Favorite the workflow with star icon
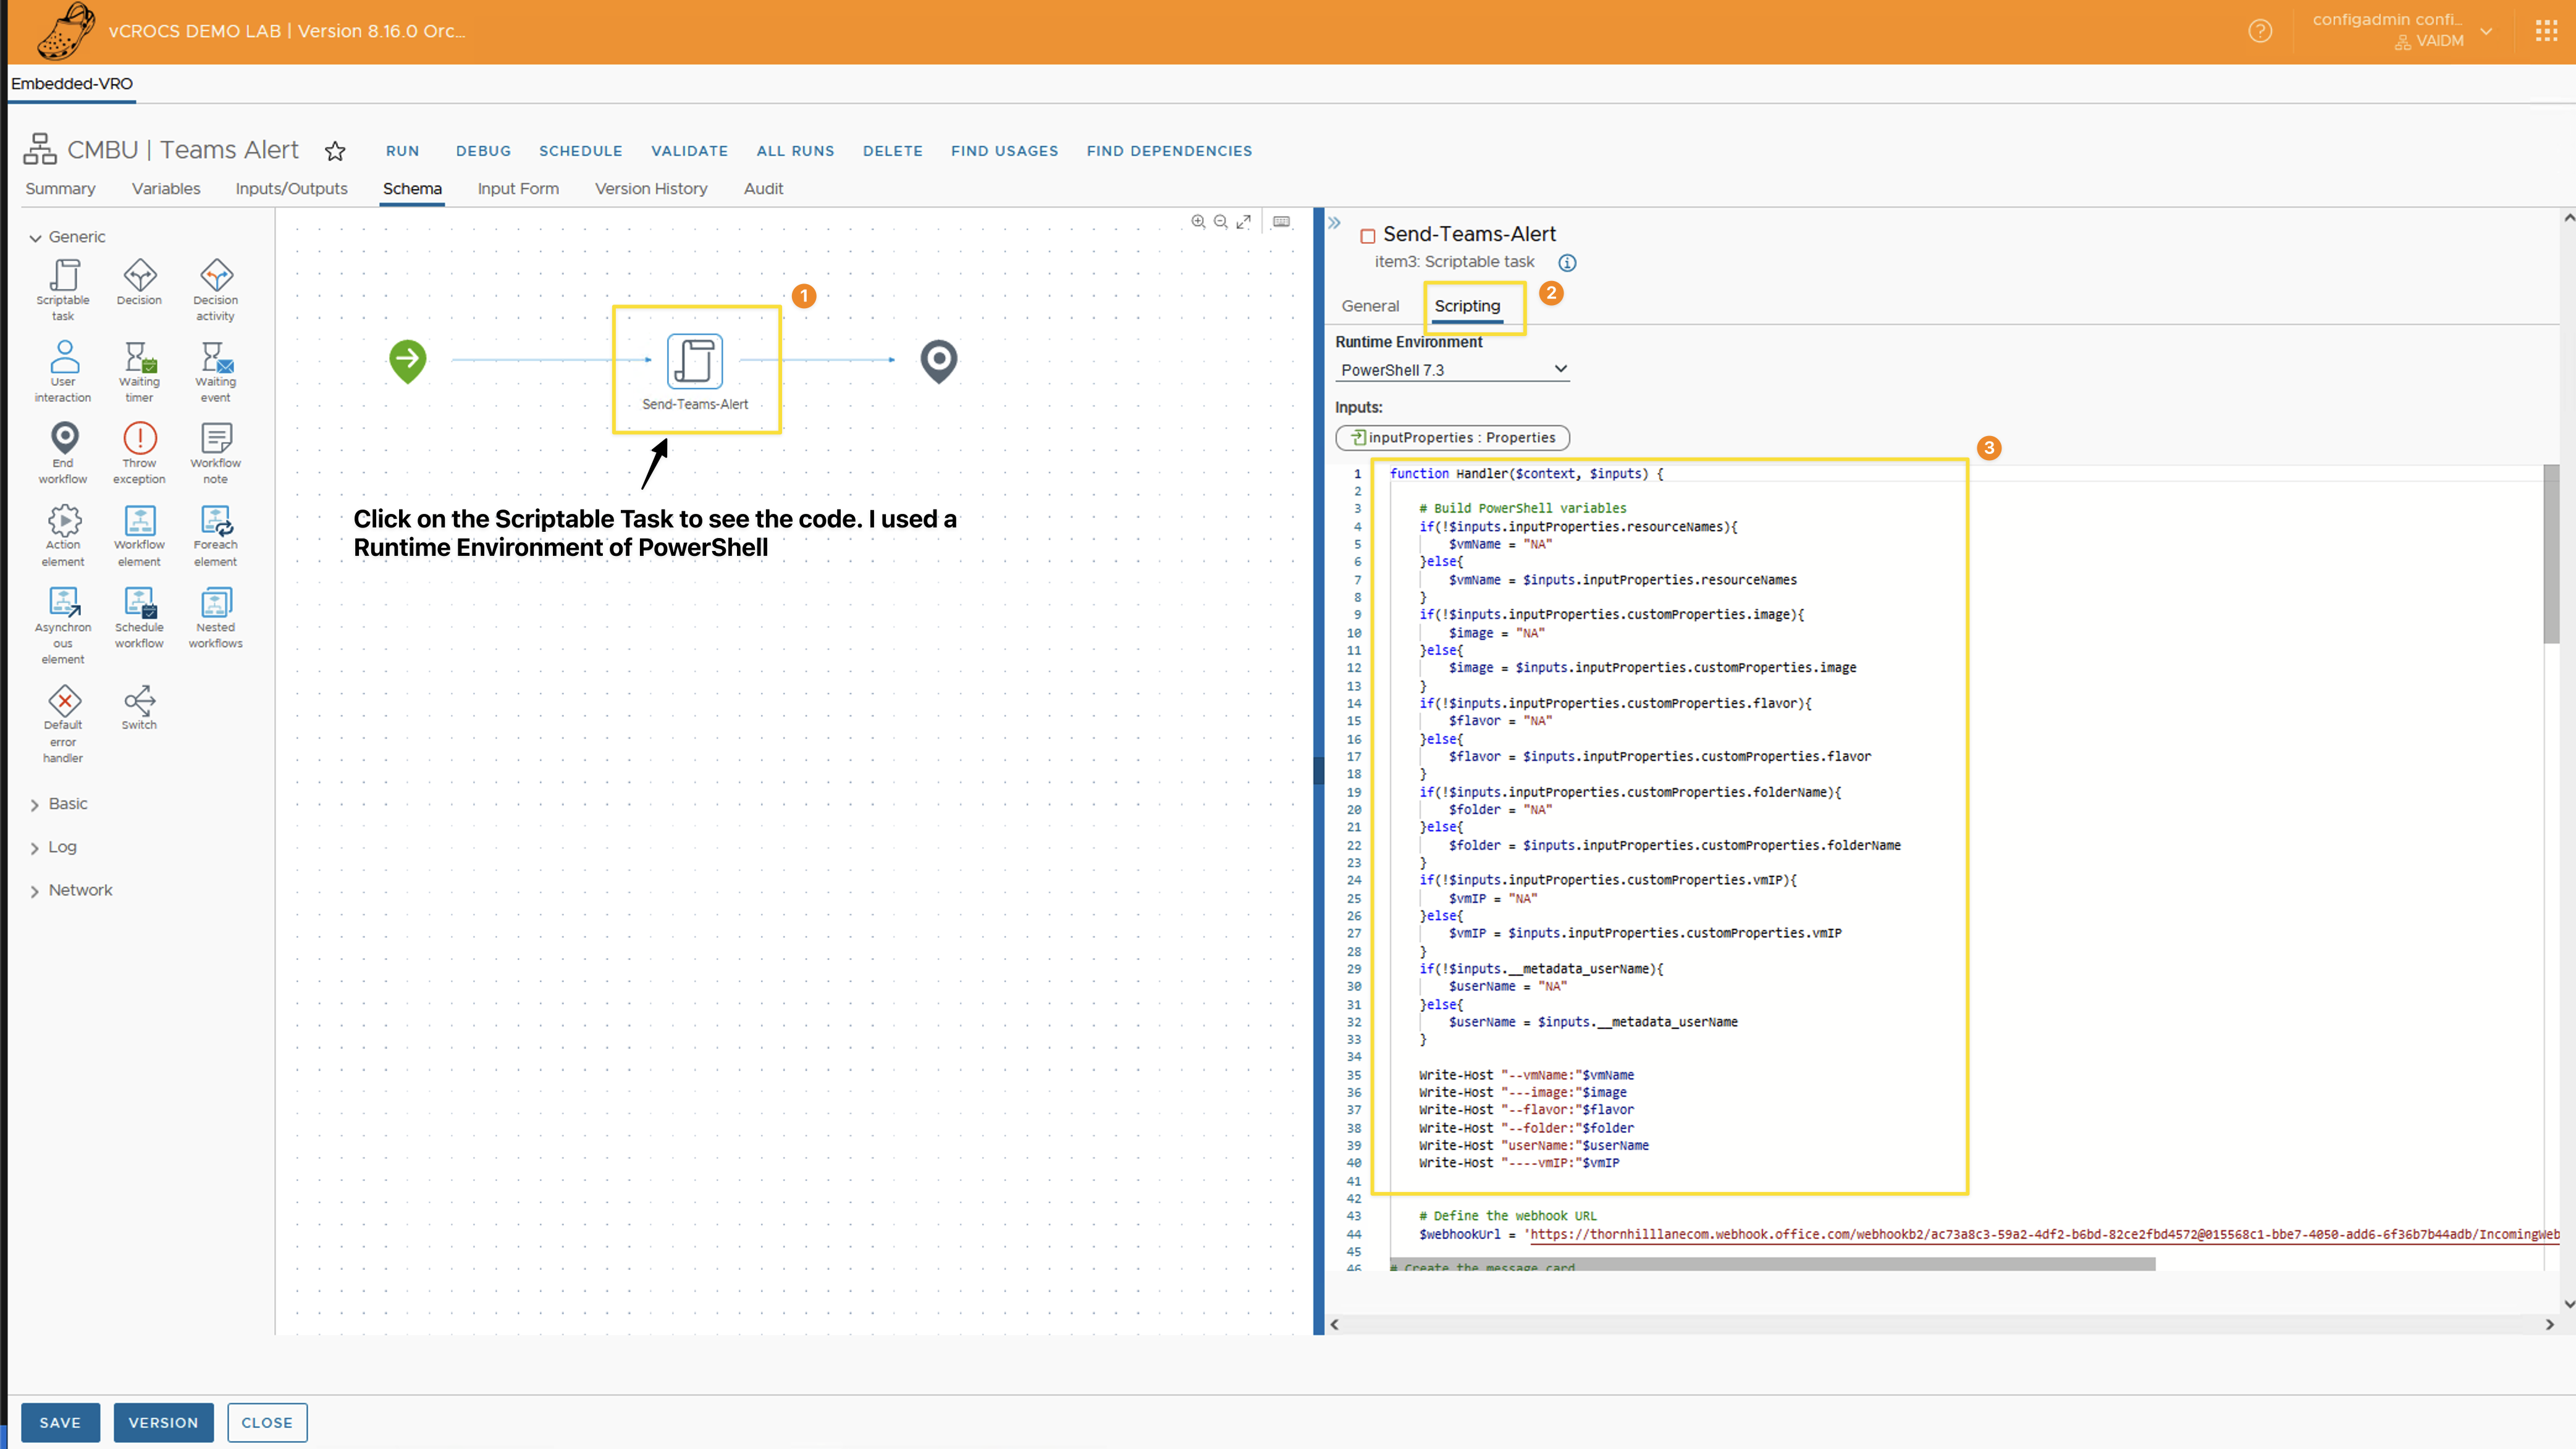The image size is (2576, 1449). point(335,151)
